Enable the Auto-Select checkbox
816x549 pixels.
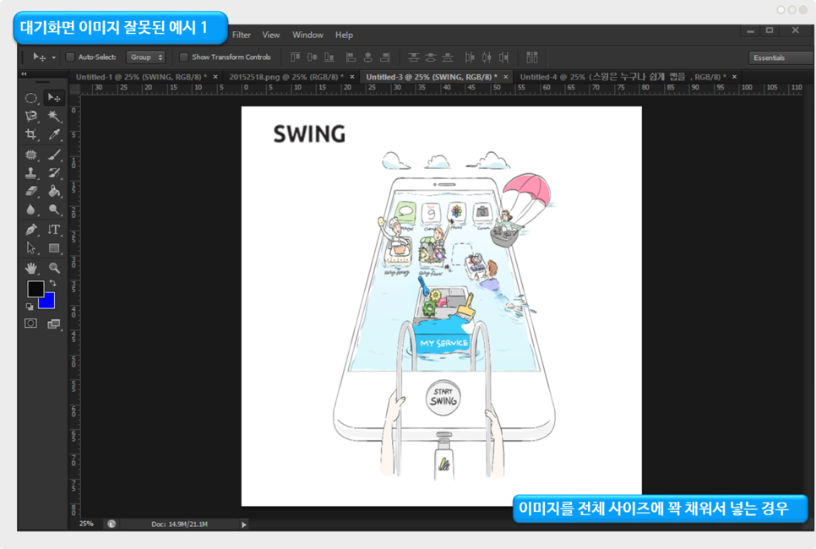71,57
